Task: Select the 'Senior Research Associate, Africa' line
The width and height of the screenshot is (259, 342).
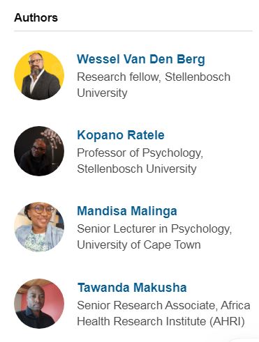Action: 163,305
